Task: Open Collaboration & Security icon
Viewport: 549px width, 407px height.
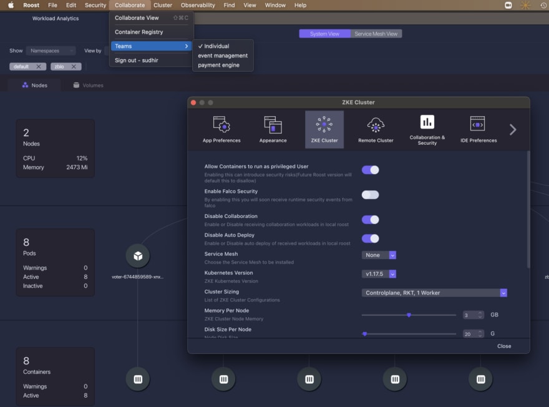Action: pyautogui.click(x=427, y=129)
